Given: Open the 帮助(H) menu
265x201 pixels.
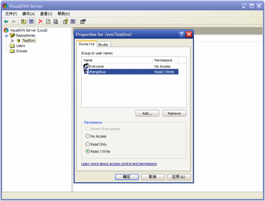Looking at the screenshot, I should [64, 14].
